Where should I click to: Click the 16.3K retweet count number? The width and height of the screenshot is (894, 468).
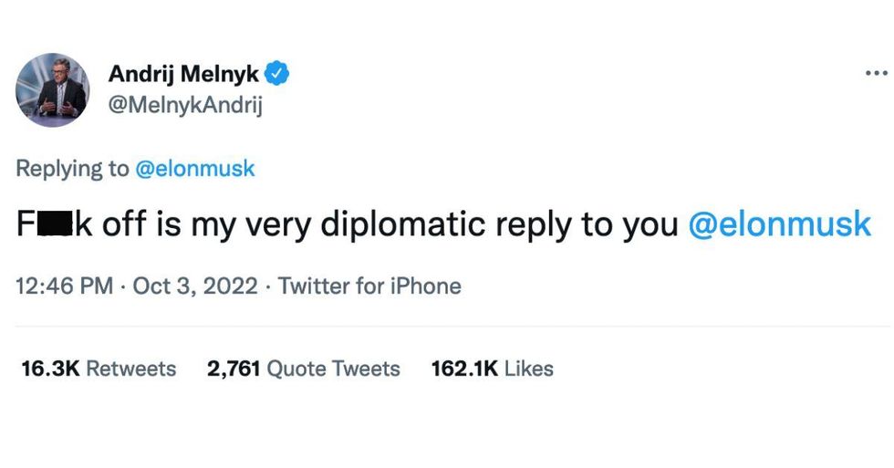pos(49,369)
